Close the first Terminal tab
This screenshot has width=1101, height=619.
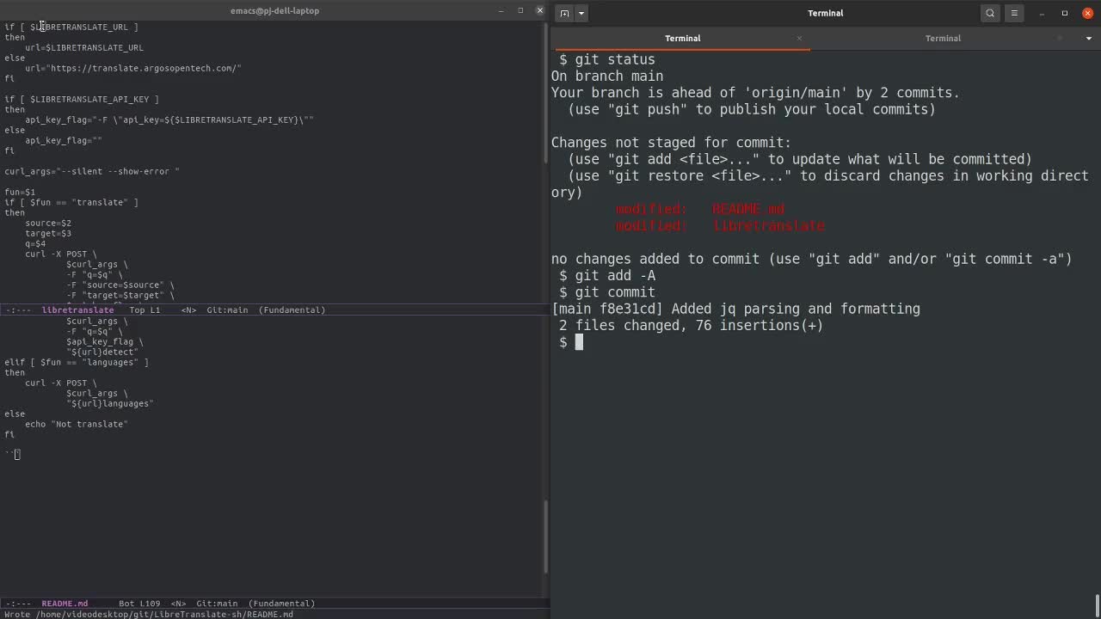799,38
